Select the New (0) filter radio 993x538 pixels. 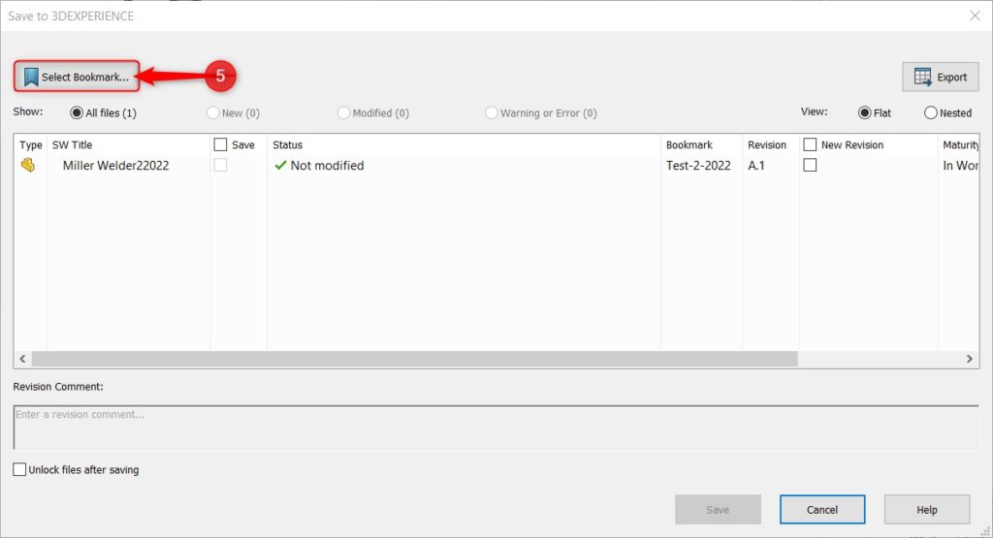pos(212,112)
